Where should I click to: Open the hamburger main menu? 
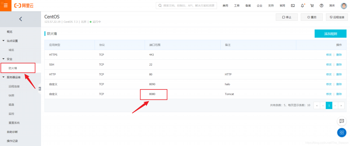click(6, 5)
